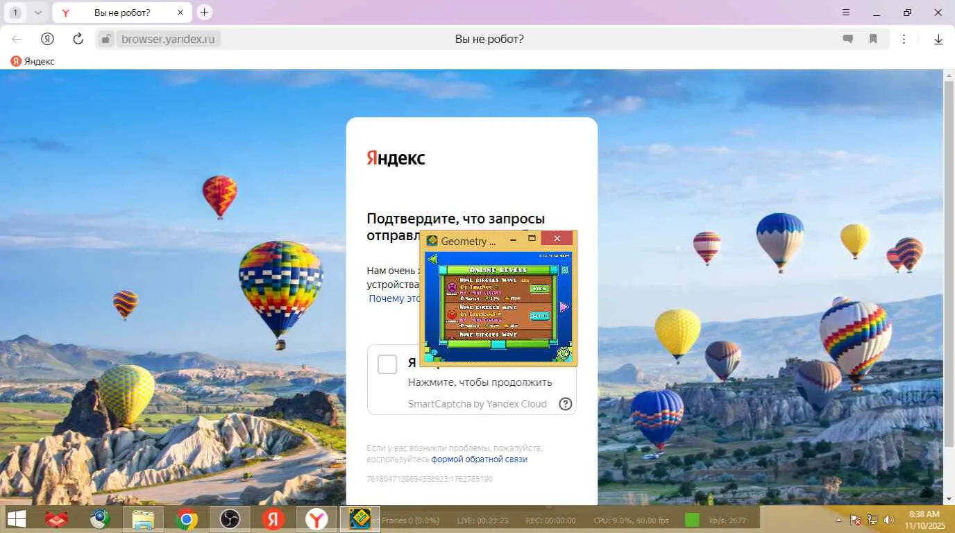Click the red demon face on second level
The height and width of the screenshot is (533, 955).
(452, 314)
